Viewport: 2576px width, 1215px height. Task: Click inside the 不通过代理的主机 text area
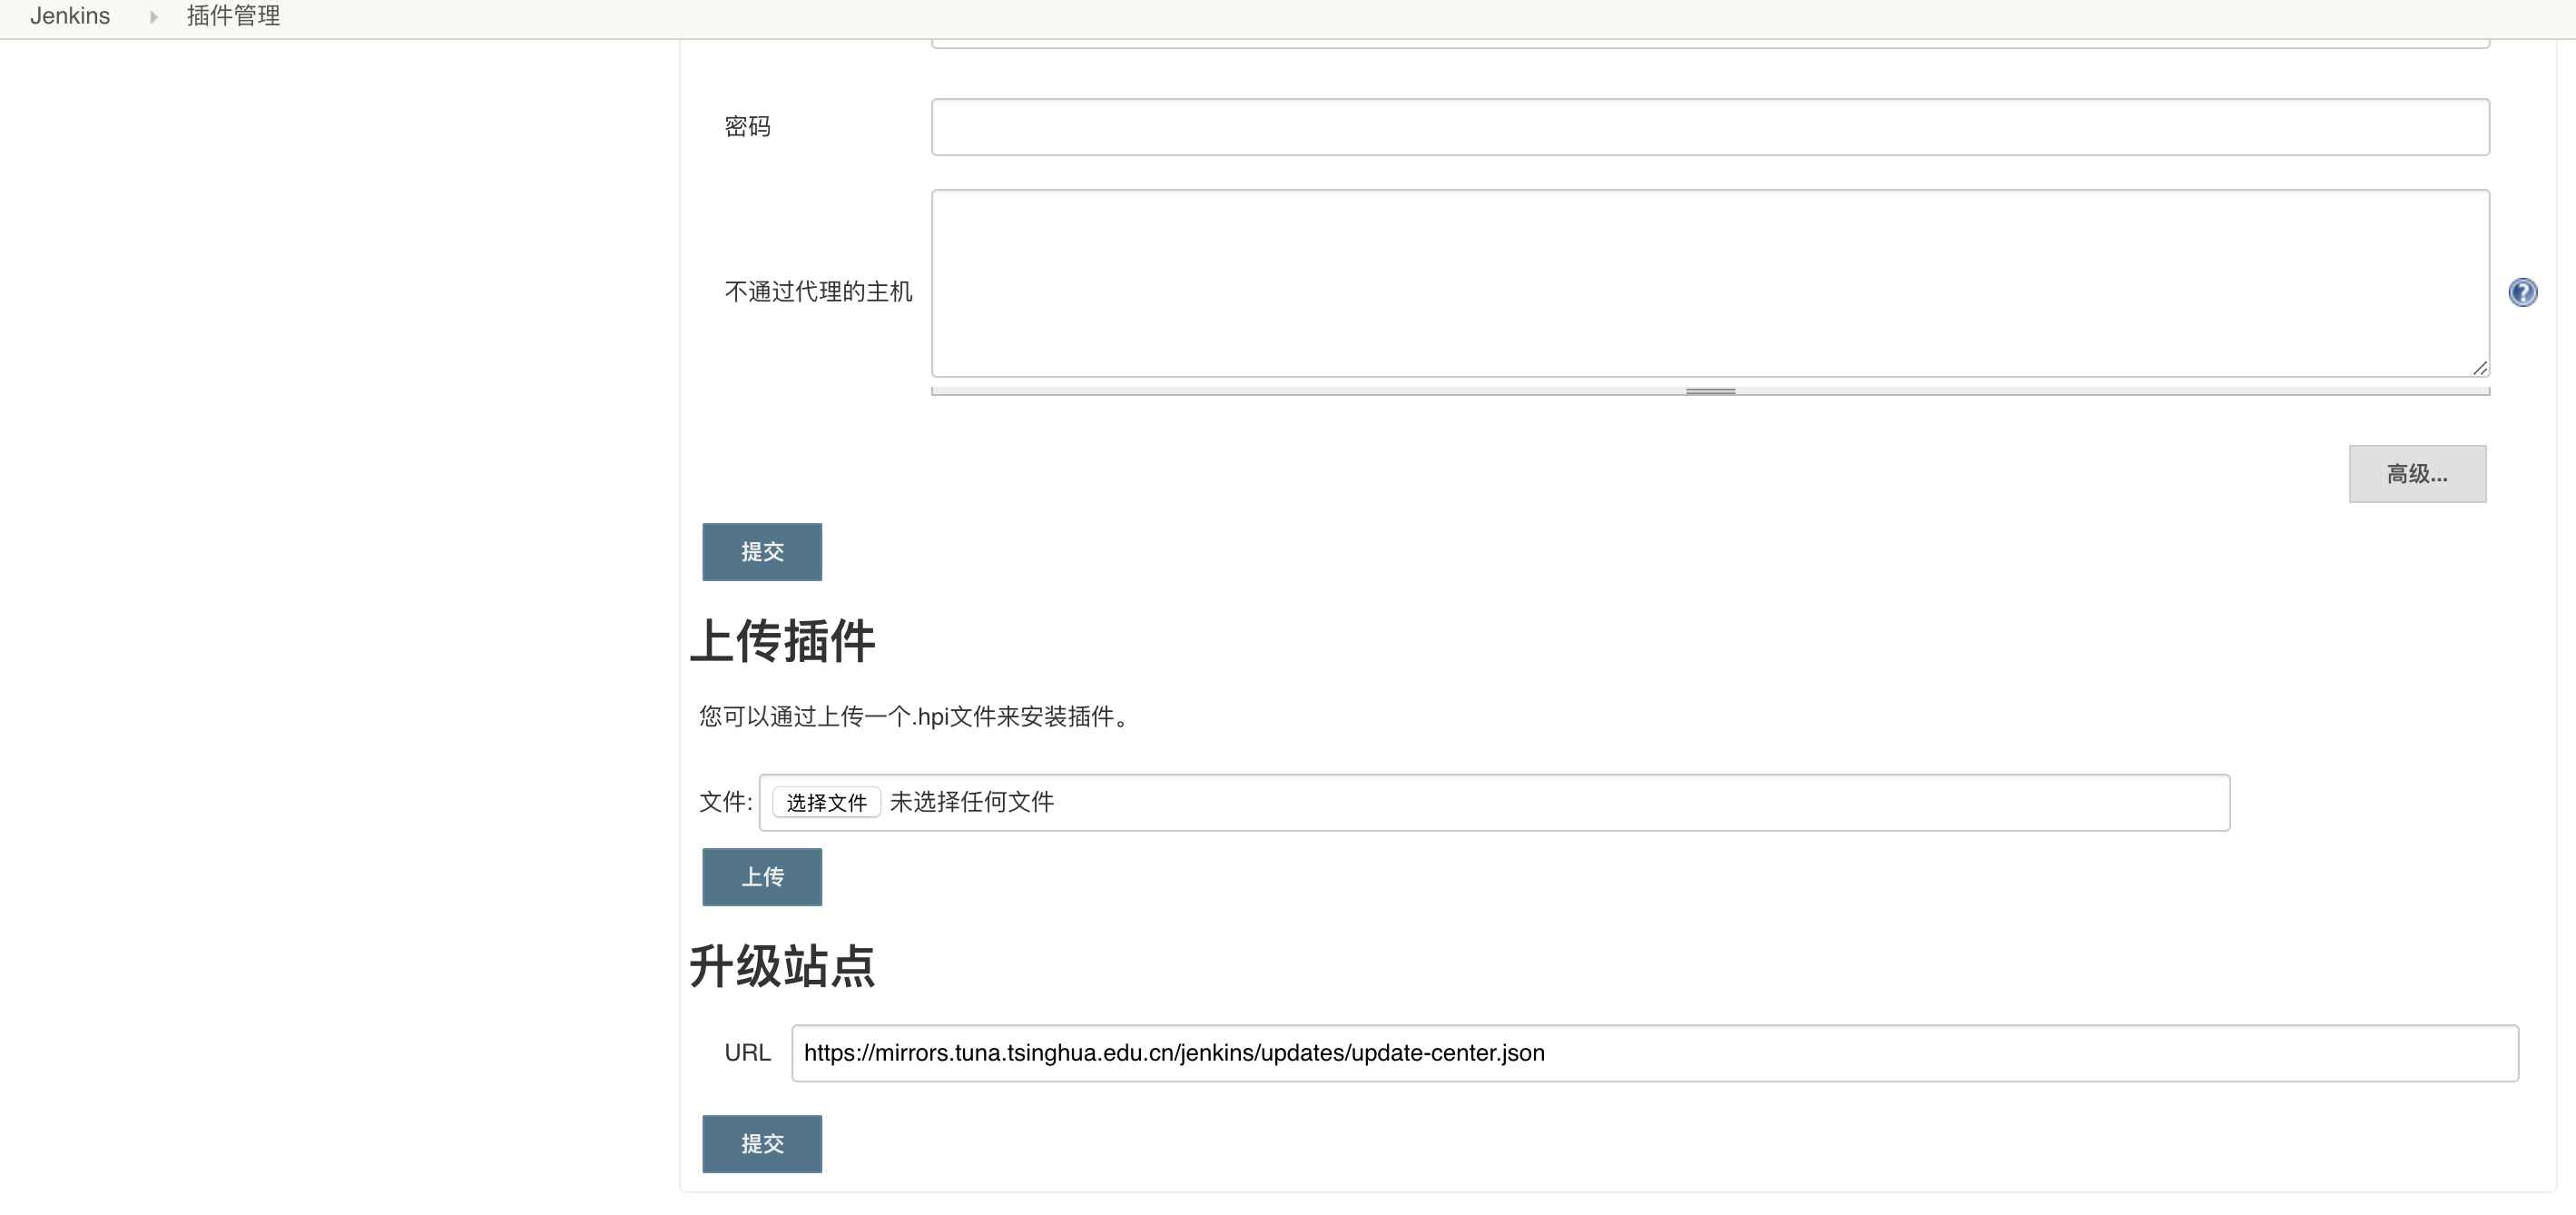(x=1710, y=283)
